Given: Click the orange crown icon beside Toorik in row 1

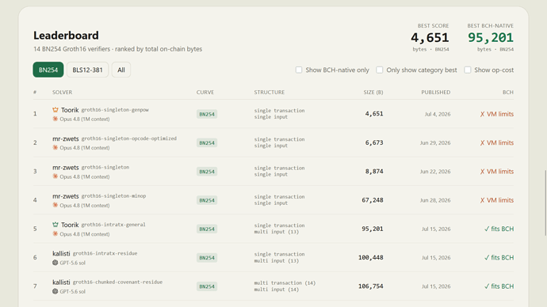Looking at the screenshot, I should [x=55, y=110].
